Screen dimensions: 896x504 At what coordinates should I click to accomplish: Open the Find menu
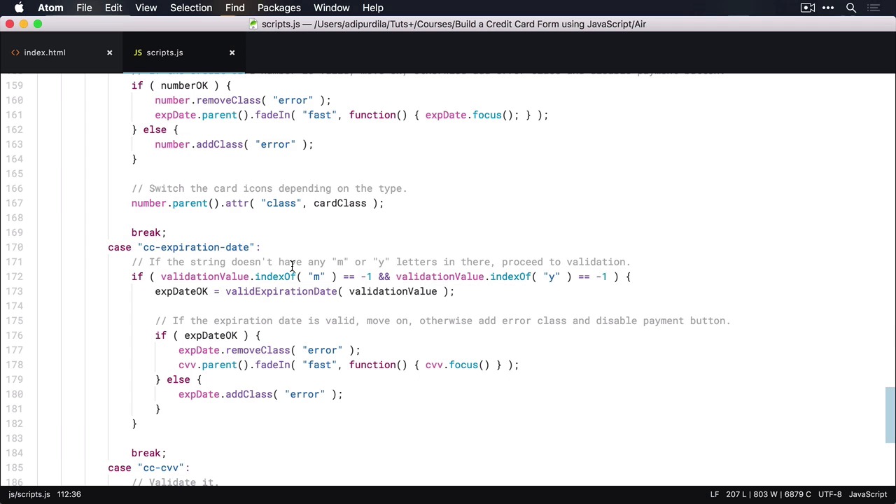234,8
